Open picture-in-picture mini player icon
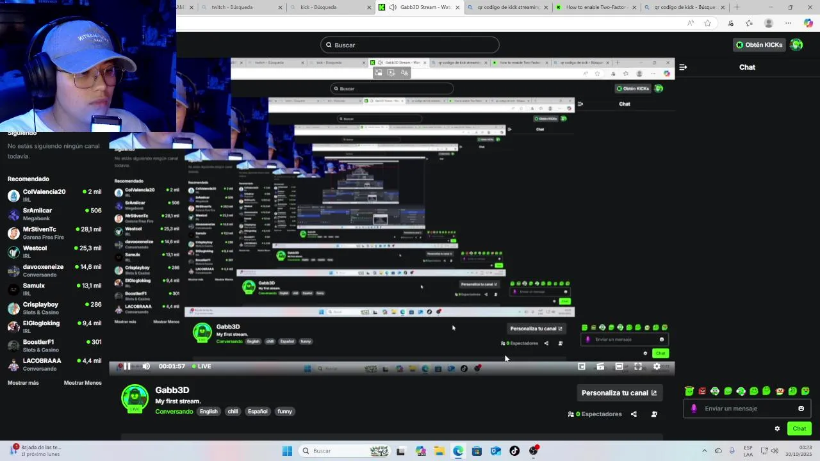 click(582, 366)
